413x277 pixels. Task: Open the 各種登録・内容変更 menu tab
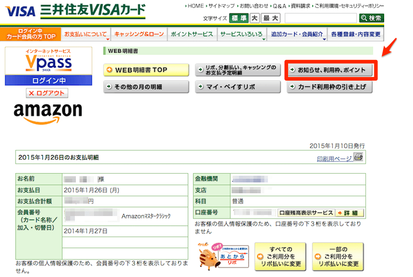tap(356, 34)
